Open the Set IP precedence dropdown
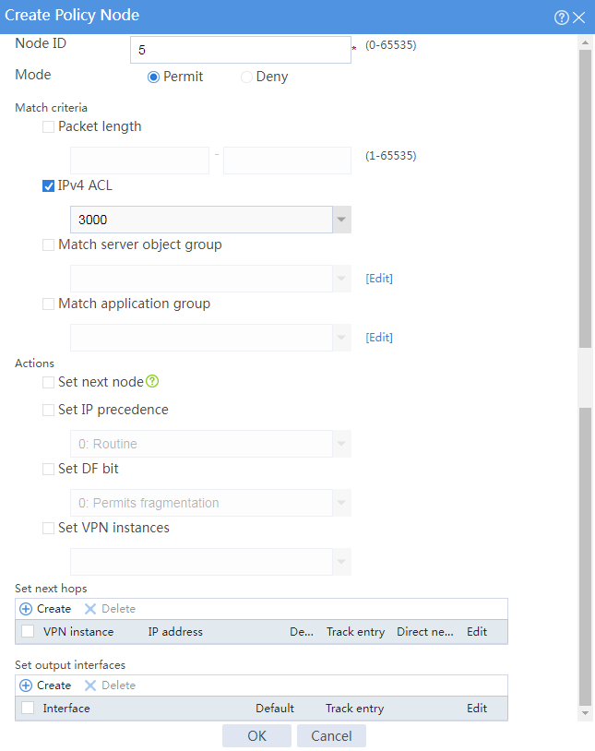 211,444
